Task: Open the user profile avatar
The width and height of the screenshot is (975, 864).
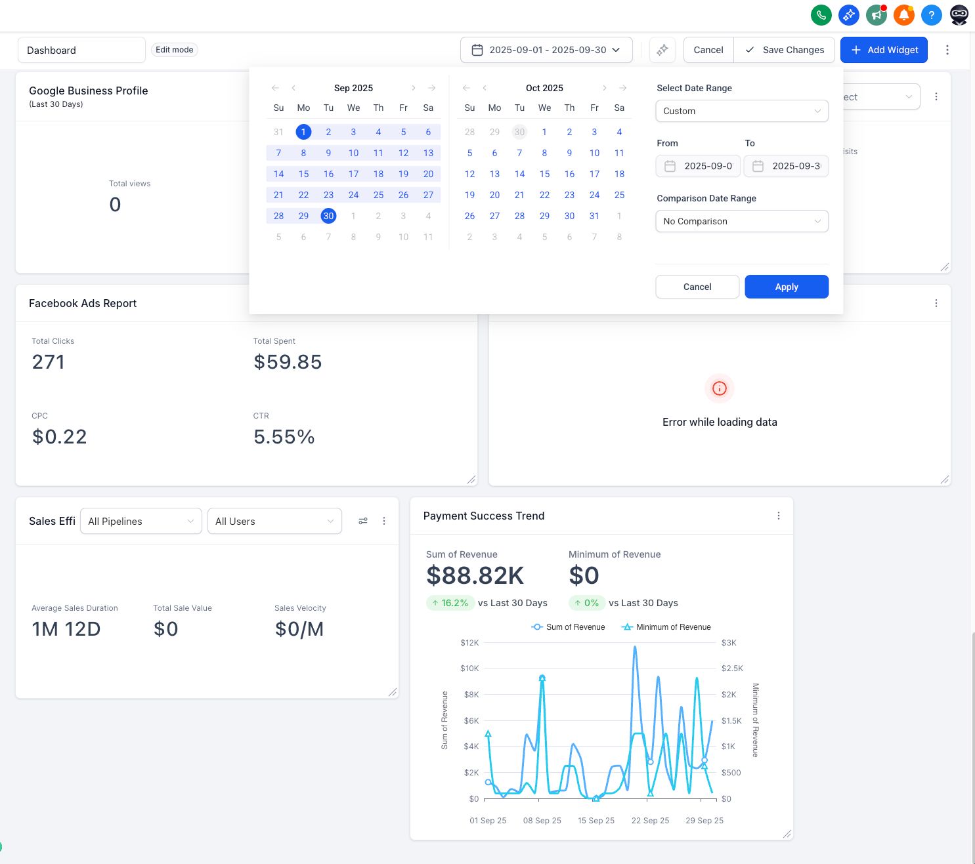Action: (959, 14)
